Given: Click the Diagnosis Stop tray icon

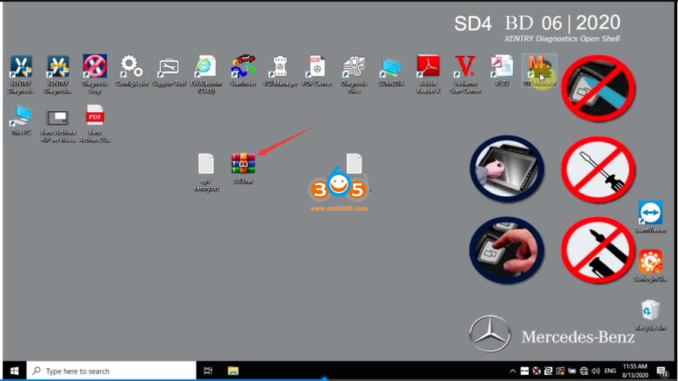Looking at the screenshot, I should pyautogui.click(x=537, y=370).
